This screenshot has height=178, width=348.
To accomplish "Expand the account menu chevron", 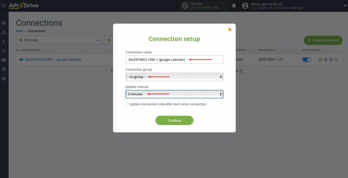I will click(345, 6).
